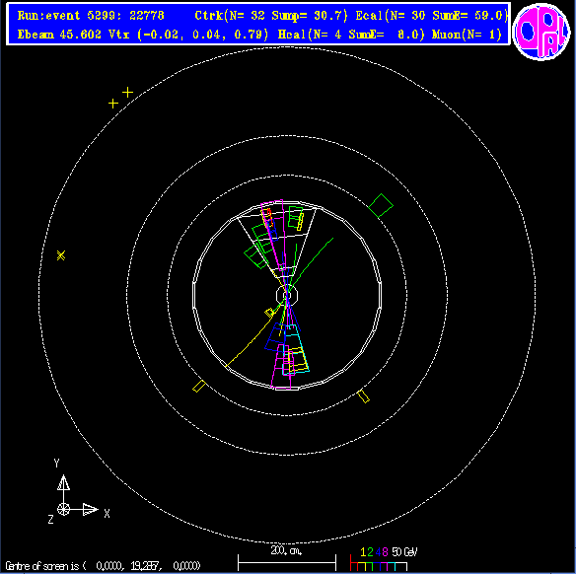Click the green square on the outer ring
Screen dimensions: 576x574
[x=381, y=206]
